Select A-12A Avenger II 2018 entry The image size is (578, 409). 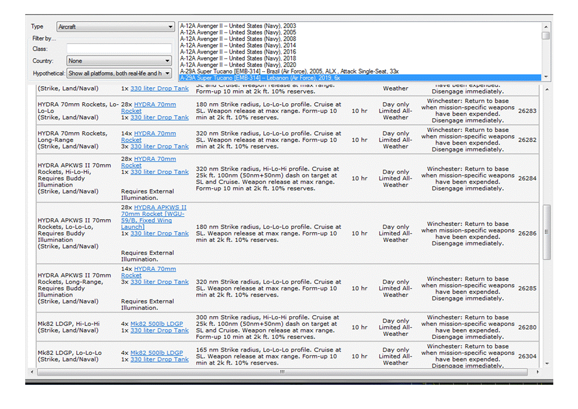tap(238, 58)
